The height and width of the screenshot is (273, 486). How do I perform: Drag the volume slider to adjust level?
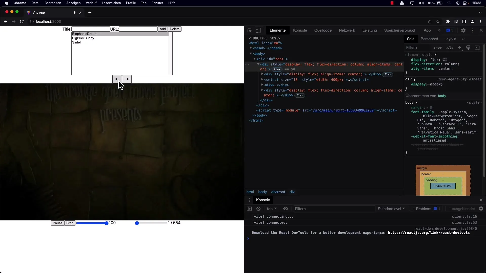point(107,223)
